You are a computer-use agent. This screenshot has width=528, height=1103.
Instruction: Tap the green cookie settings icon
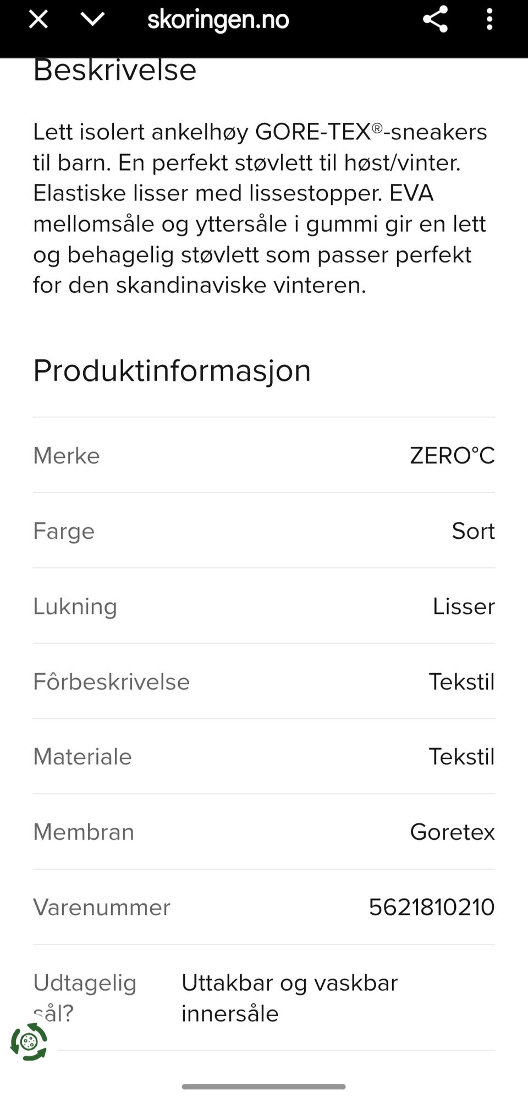[29, 1041]
